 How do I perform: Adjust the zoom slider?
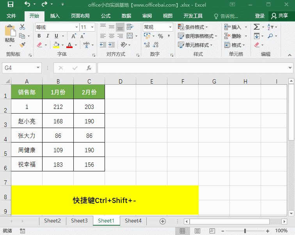(x=245, y=231)
